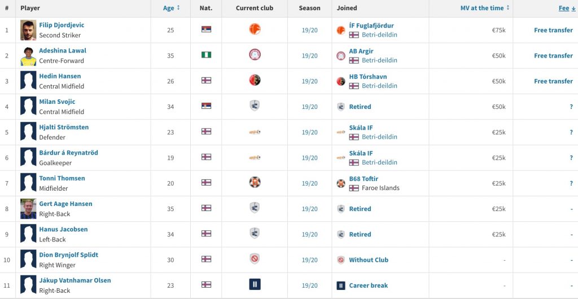Click Free transfer fee for Hedin Hansen

[x=553, y=81]
